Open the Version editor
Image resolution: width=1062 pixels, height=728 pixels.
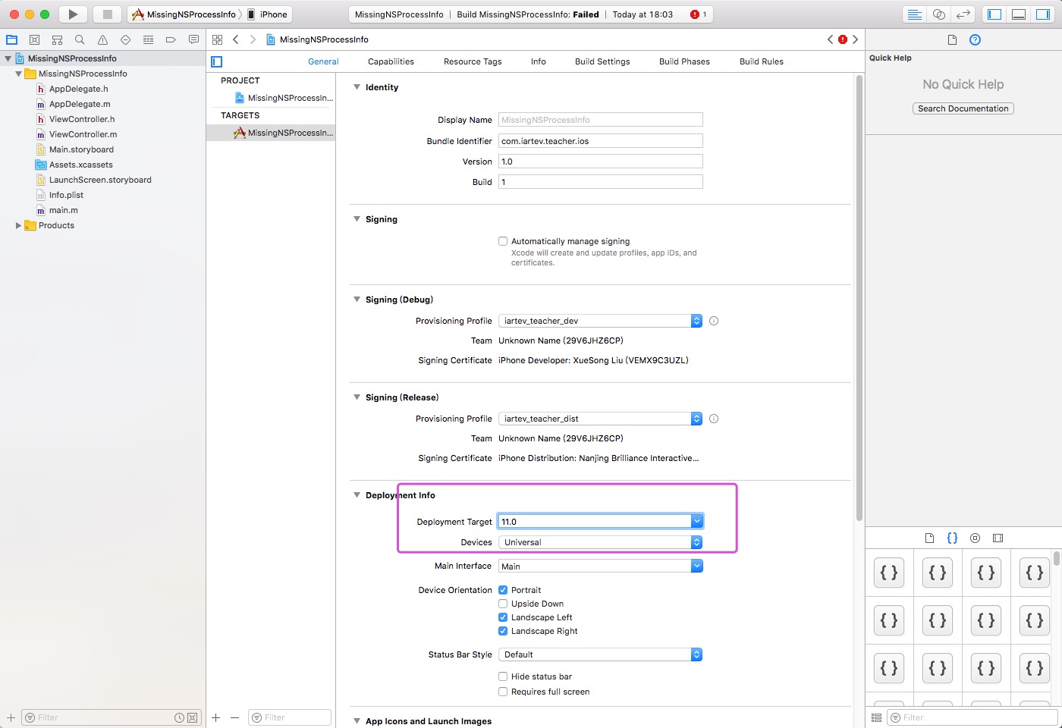(x=962, y=14)
